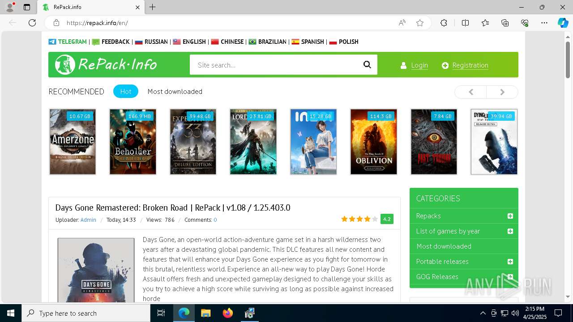Open Read aloud icon in address bar
573x322 pixels.
click(x=402, y=23)
